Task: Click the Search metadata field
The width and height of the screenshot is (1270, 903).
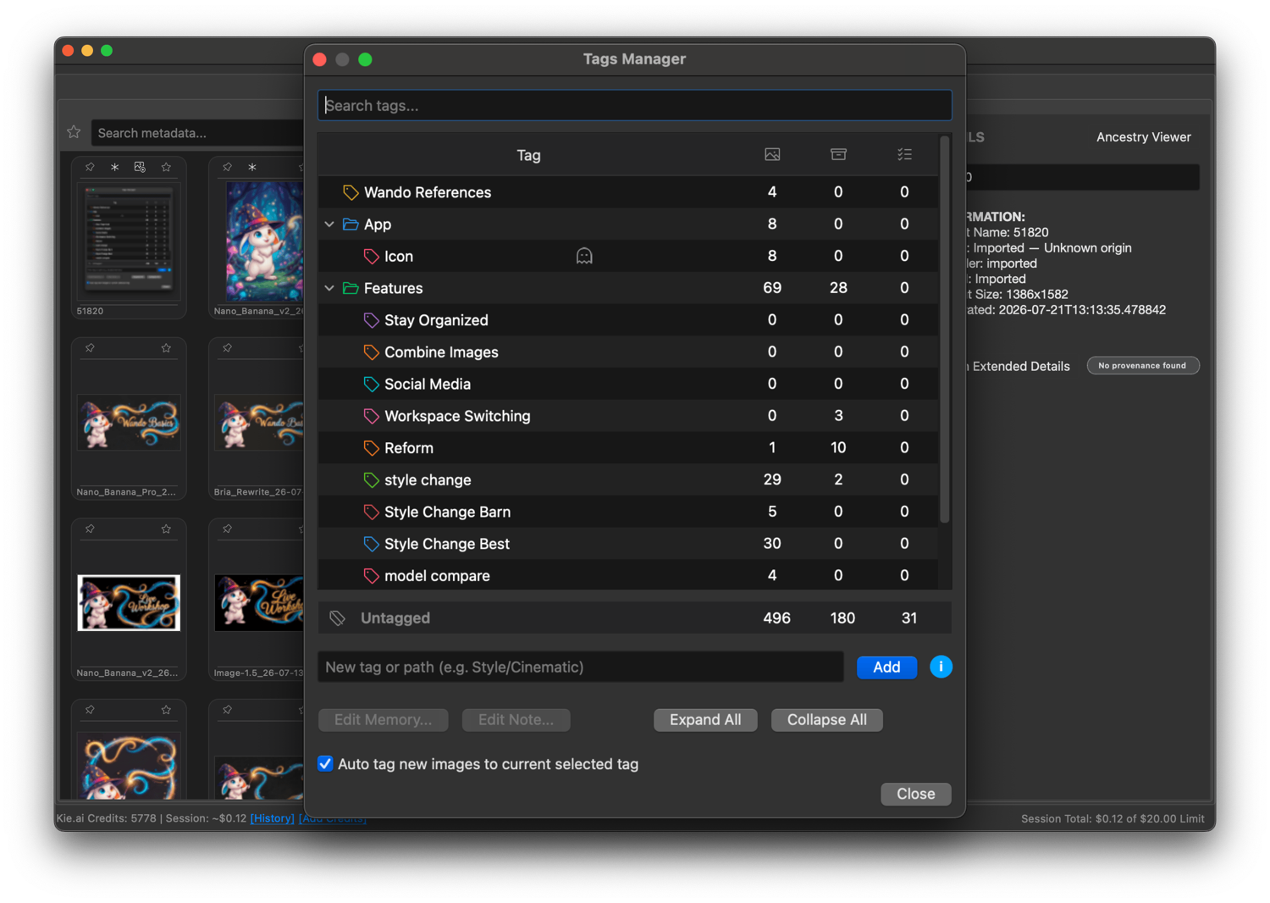Action: [197, 133]
